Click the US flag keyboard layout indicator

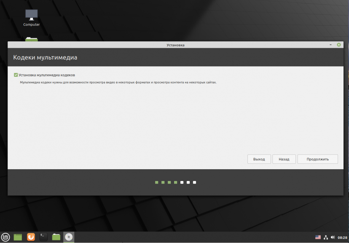pyautogui.click(x=318, y=238)
